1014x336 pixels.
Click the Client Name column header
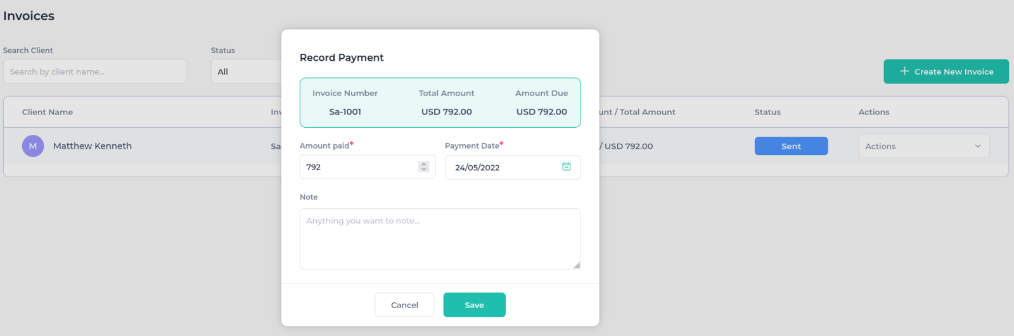(48, 112)
